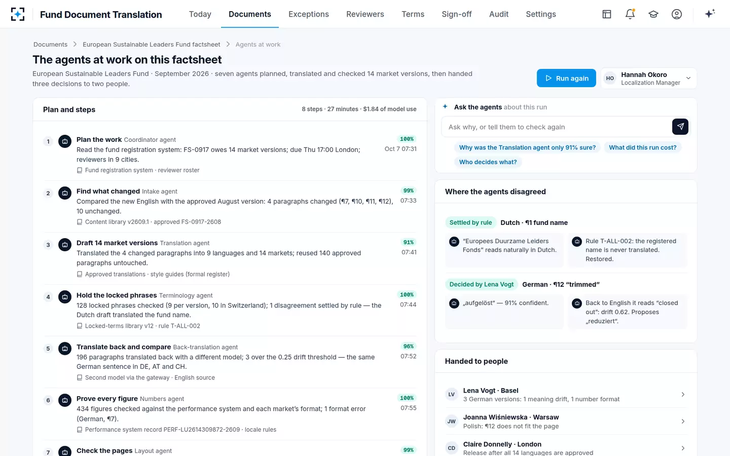The height and width of the screenshot is (456, 730).
Task: Click the agent icon for Prove every figure
Action: pos(65,400)
